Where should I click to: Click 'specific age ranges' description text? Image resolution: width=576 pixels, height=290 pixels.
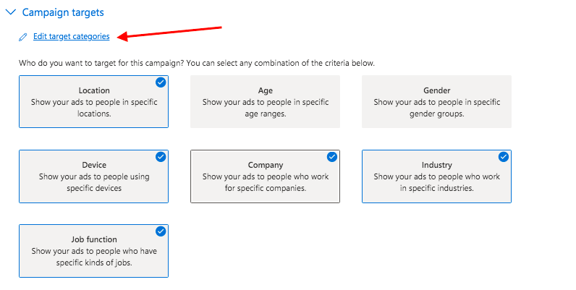click(285, 108)
